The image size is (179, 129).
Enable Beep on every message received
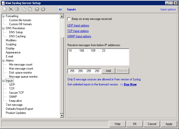69,19
